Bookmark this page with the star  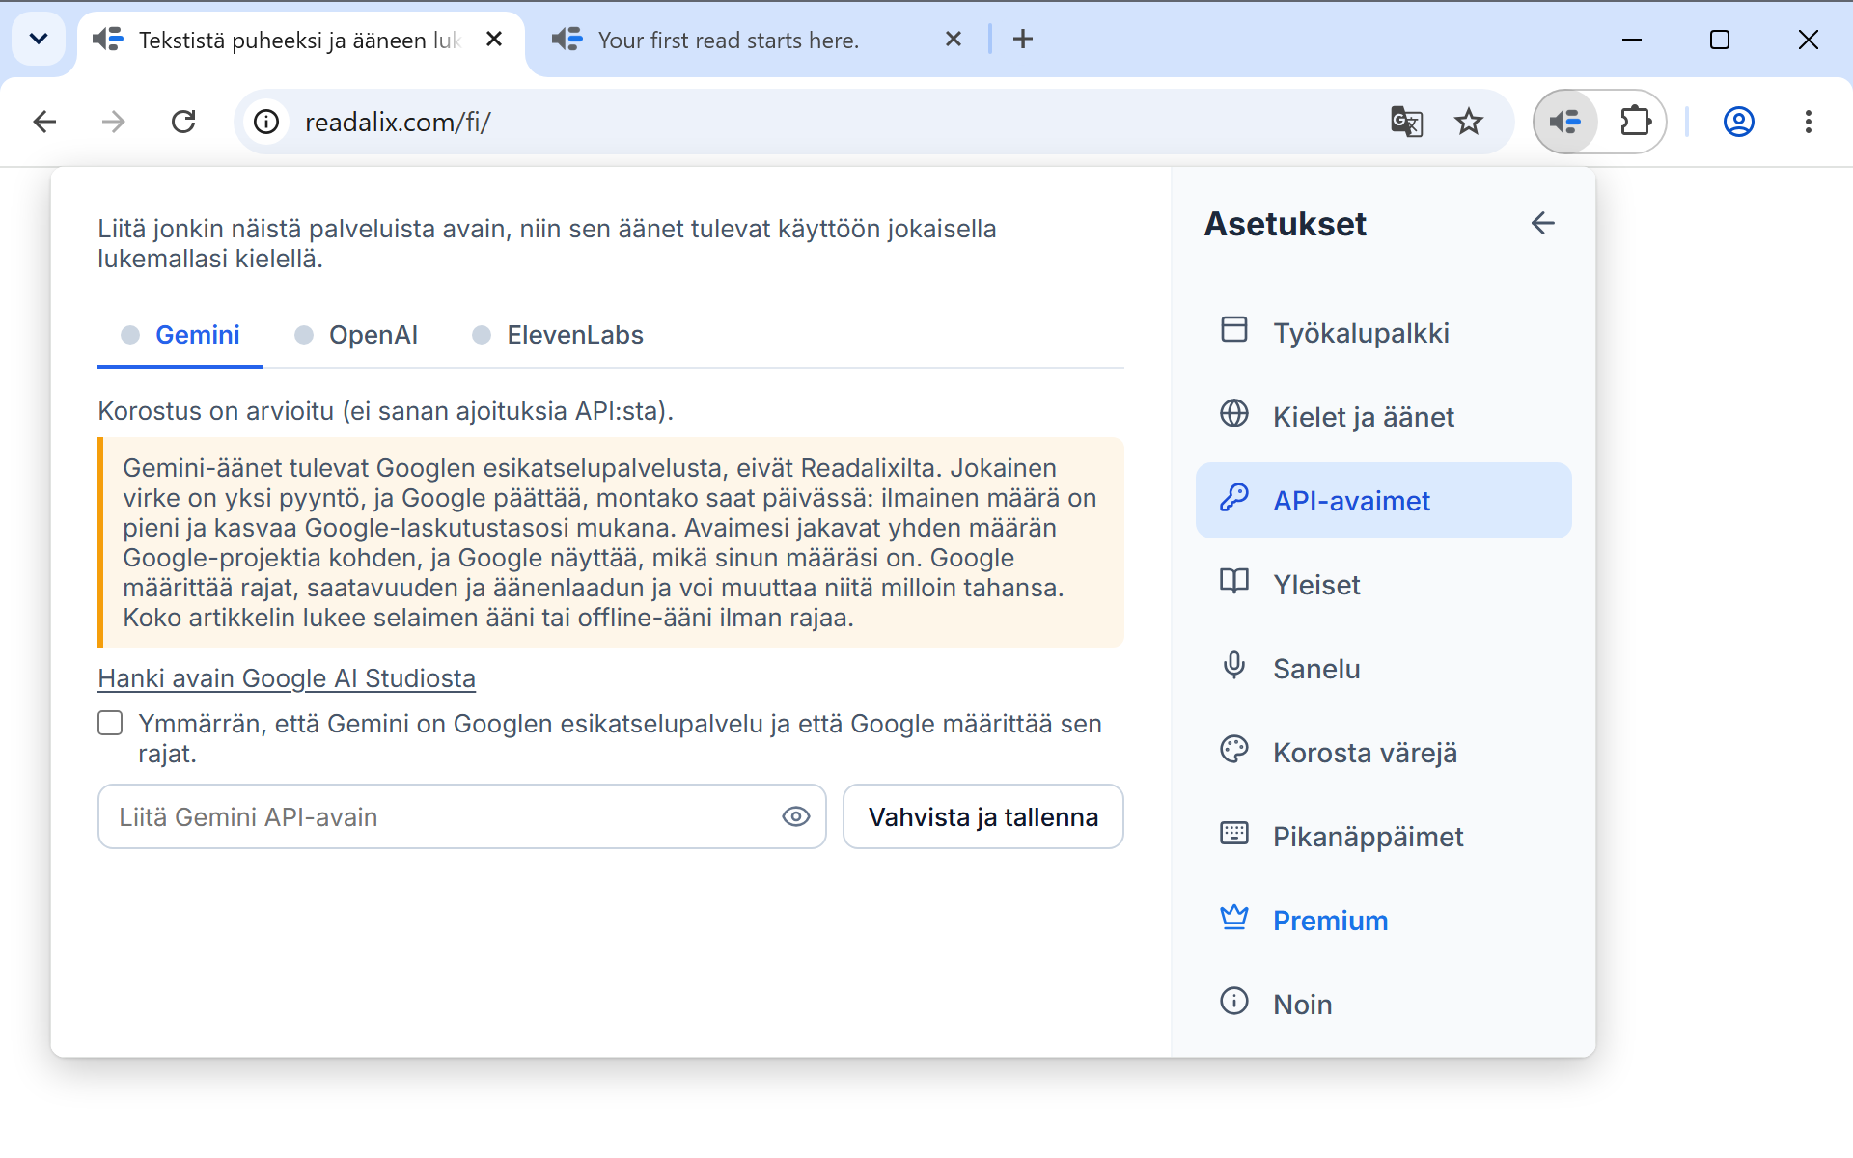tap(1469, 122)
